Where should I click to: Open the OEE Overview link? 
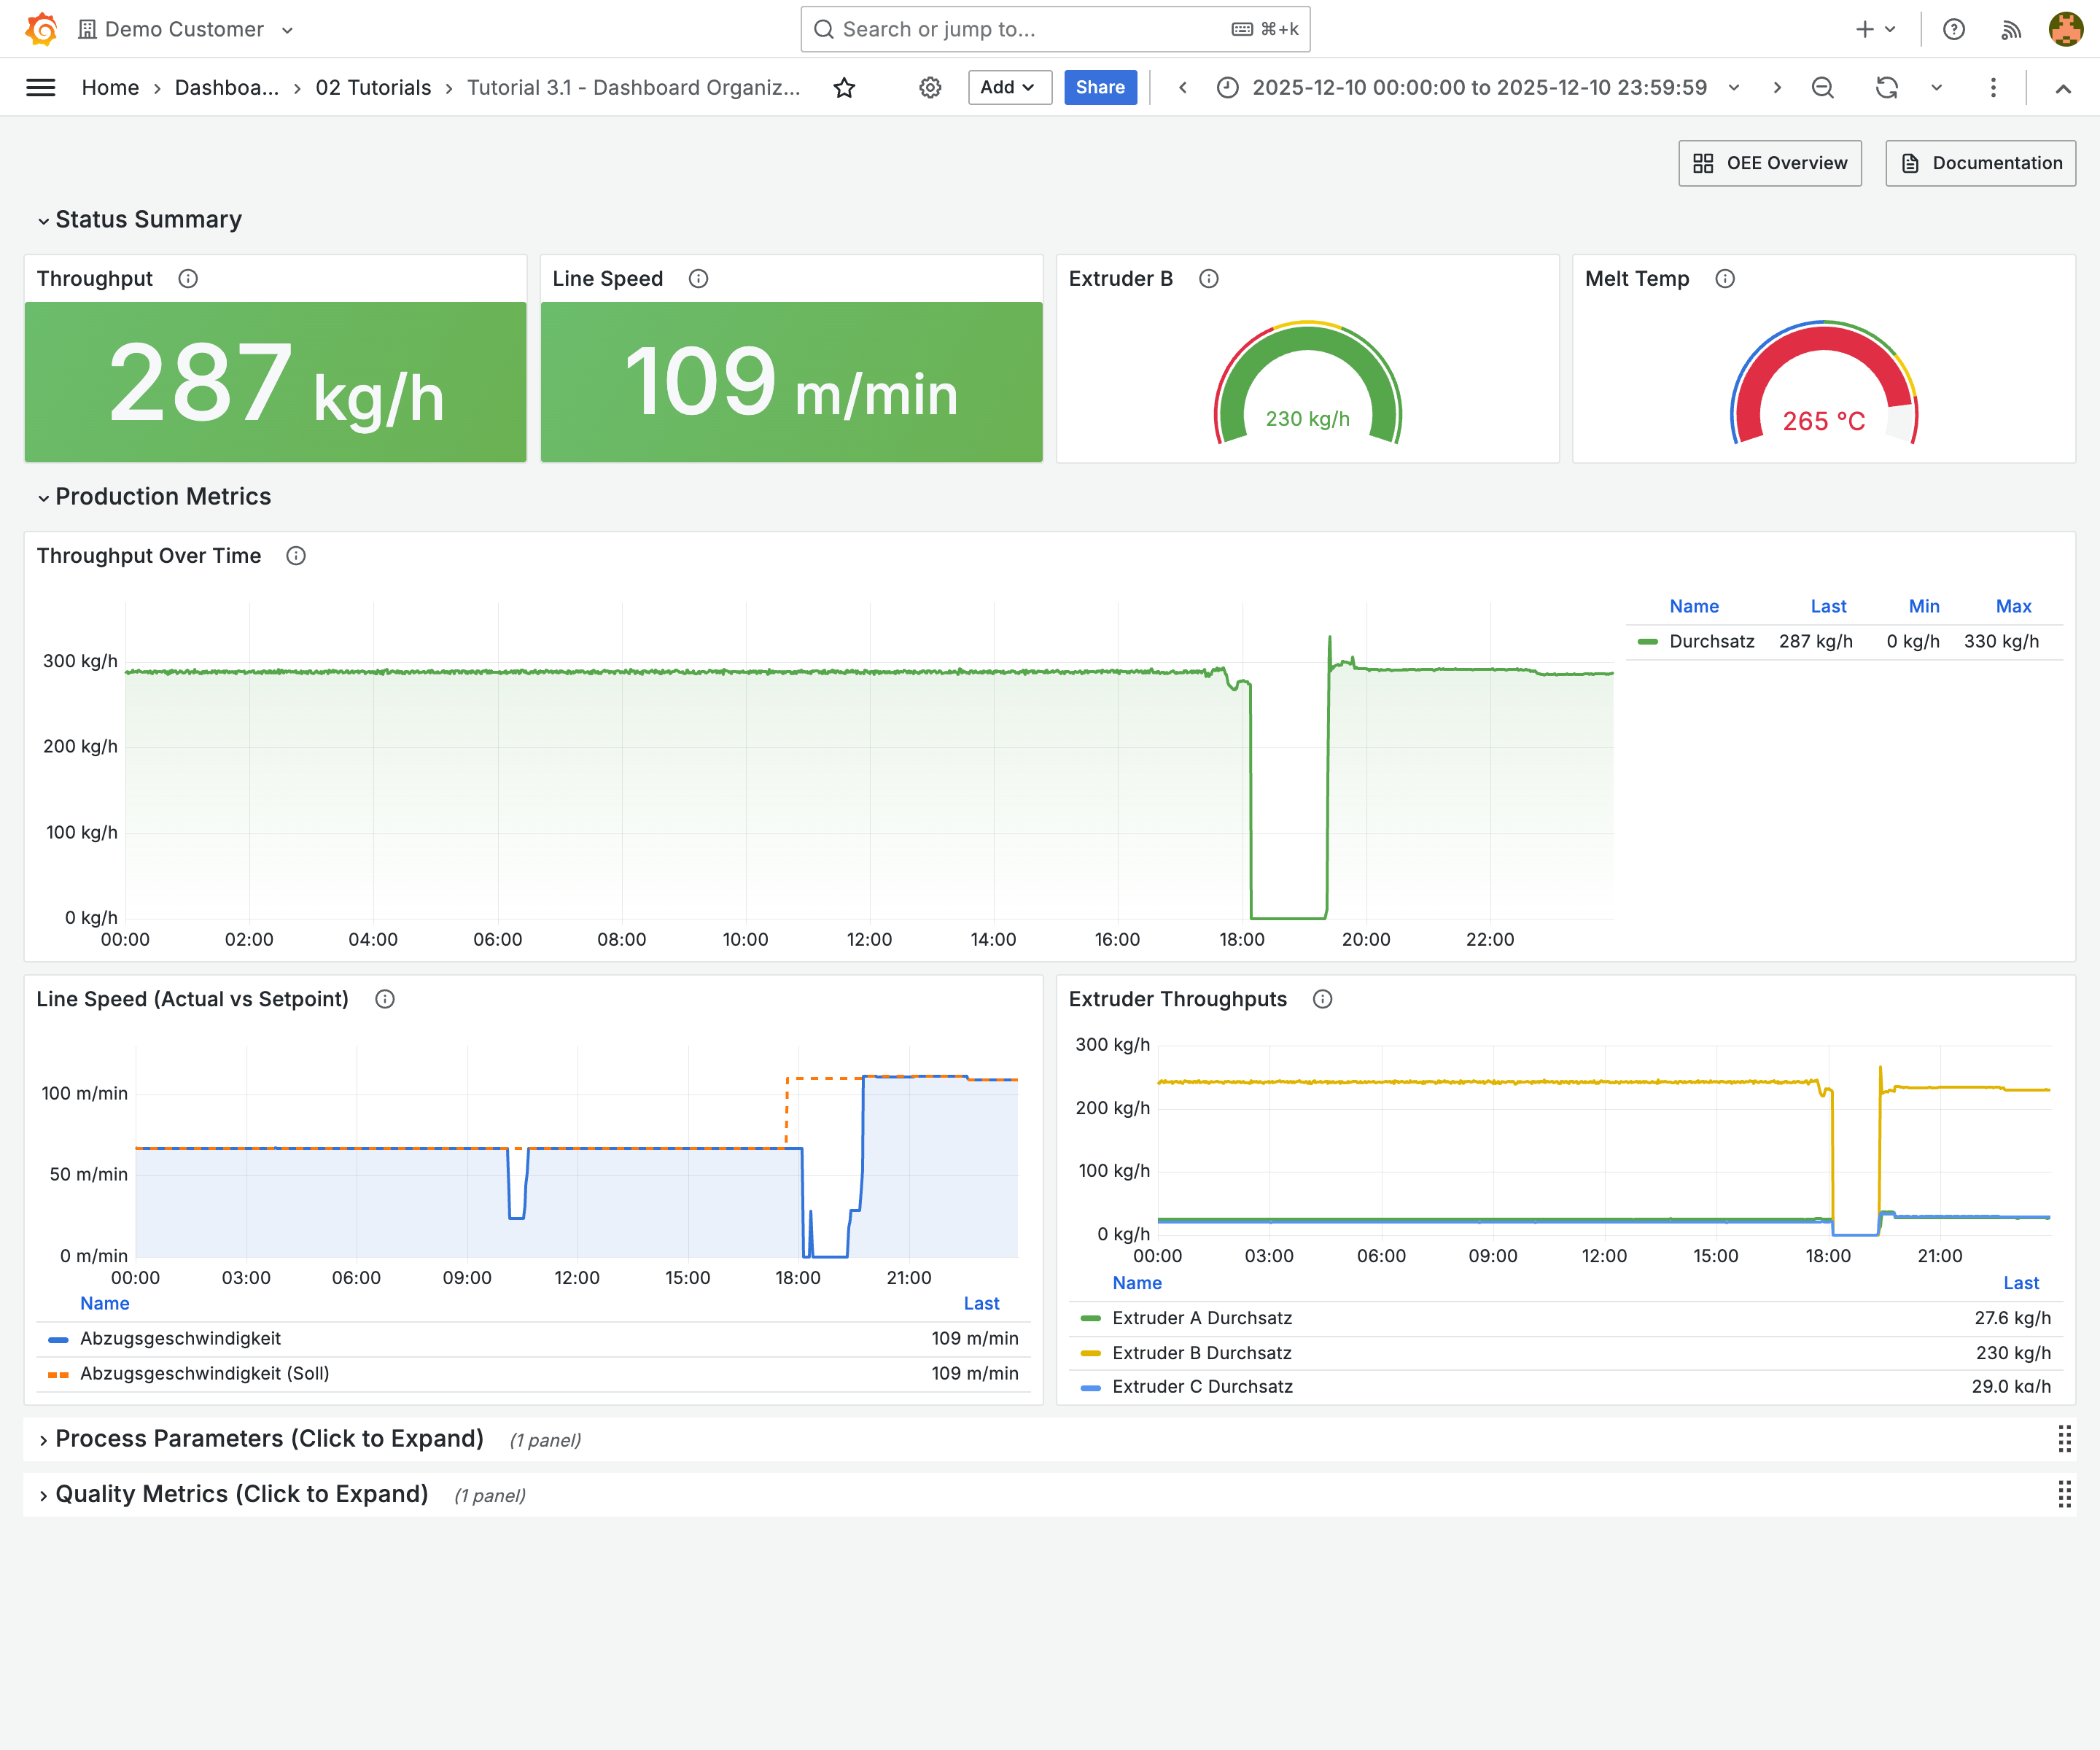[x=1769, y=163]
